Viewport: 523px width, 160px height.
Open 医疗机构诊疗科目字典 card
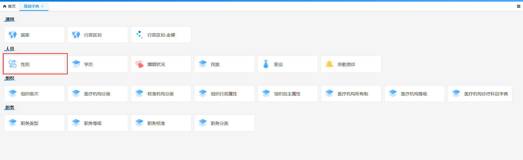tap(480, 93)
